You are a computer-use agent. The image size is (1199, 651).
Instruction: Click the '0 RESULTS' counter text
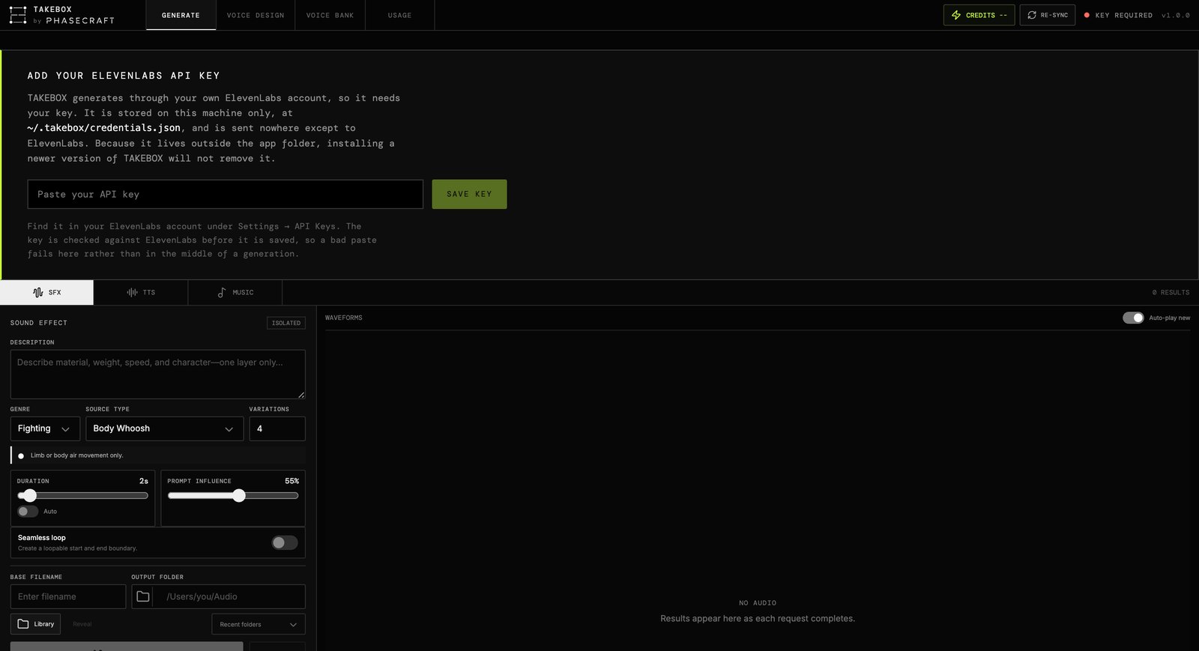[1171, 292]
